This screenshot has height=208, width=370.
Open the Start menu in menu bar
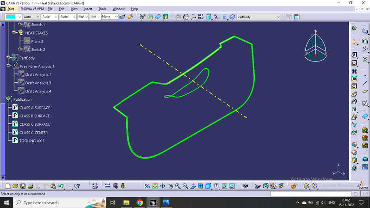[11, 9]
